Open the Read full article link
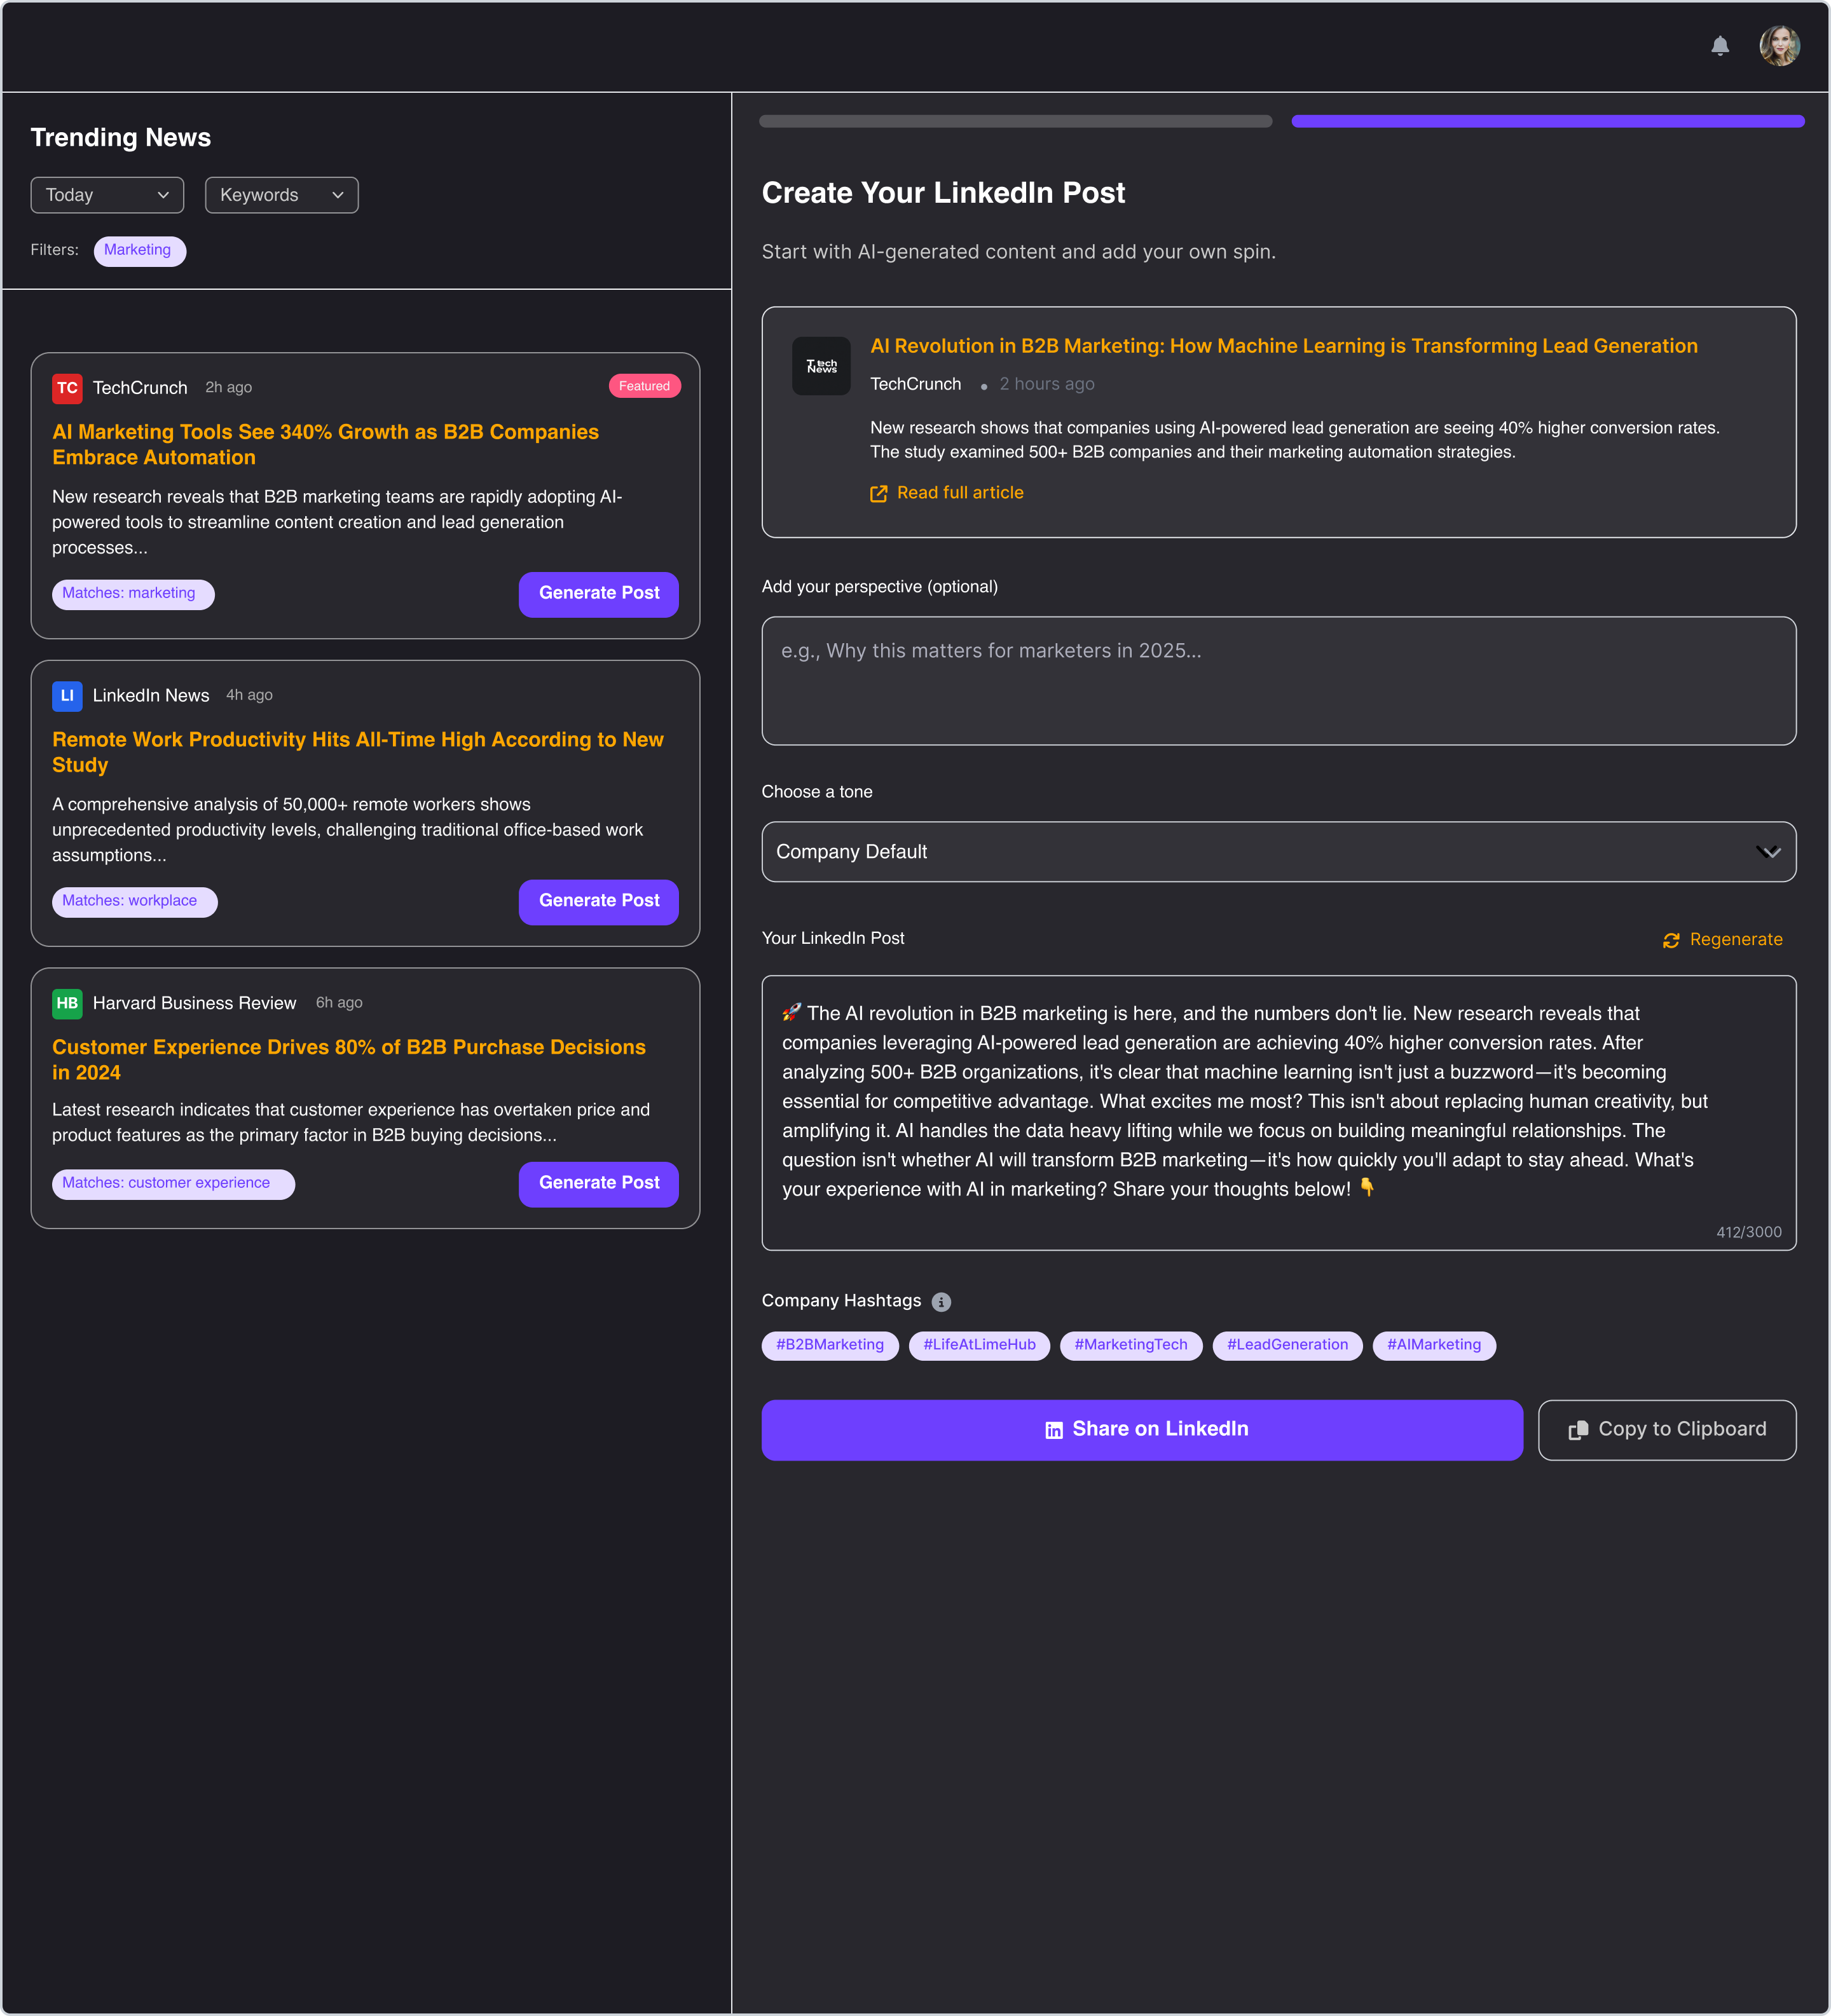This screenshot has height=2016, width=1831. pyautogui.click(x=947, y=493)
